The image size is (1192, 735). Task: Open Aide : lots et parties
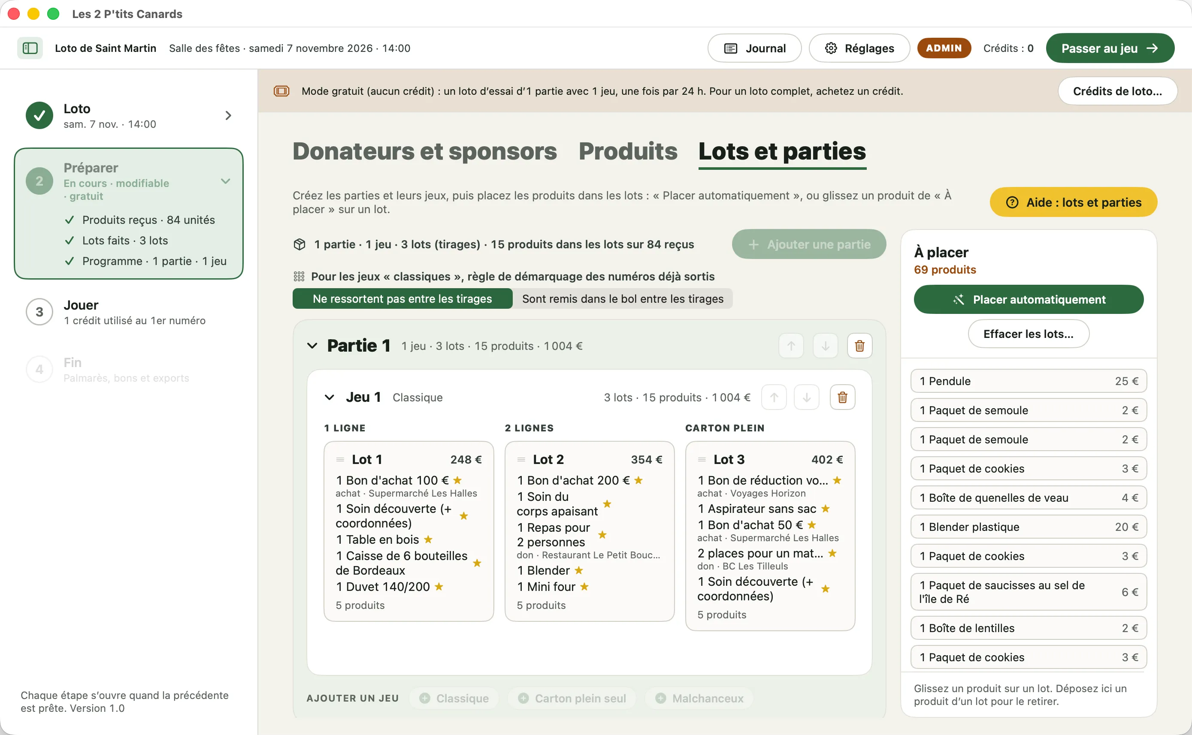(x=1073, y=202)
